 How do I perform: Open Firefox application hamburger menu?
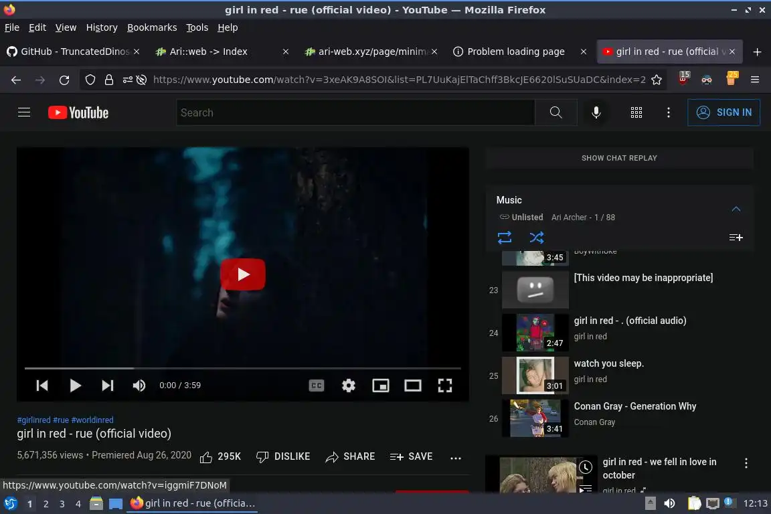click(755, 80)
